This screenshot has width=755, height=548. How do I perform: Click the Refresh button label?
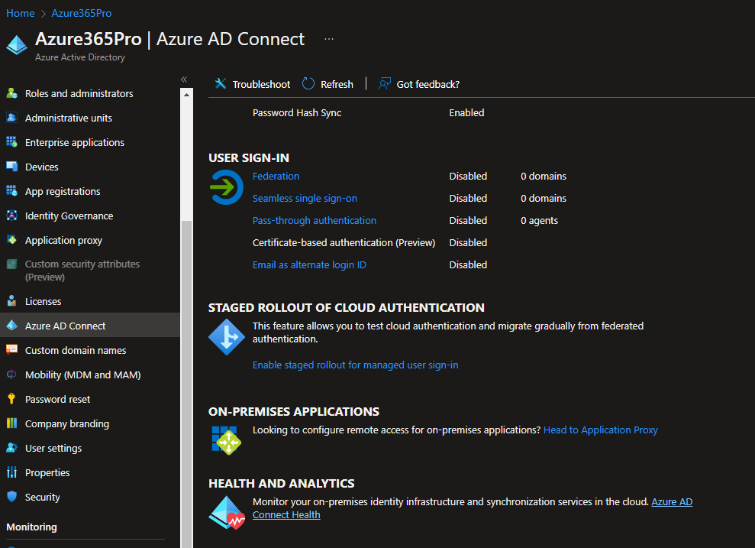(x=337, y=84)
